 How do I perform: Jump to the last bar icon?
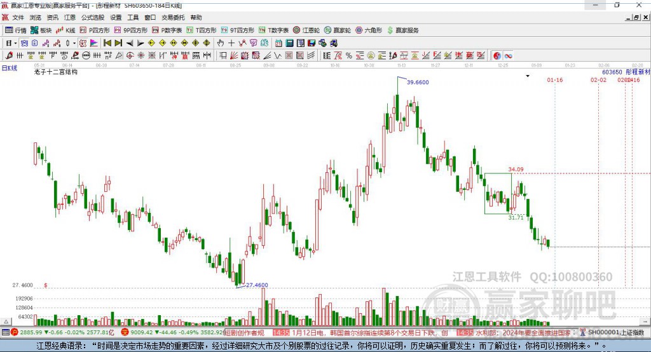[x=118, y=43]
